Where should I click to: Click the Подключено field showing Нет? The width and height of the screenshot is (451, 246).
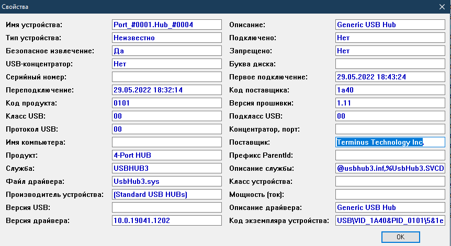pos(390,38)
